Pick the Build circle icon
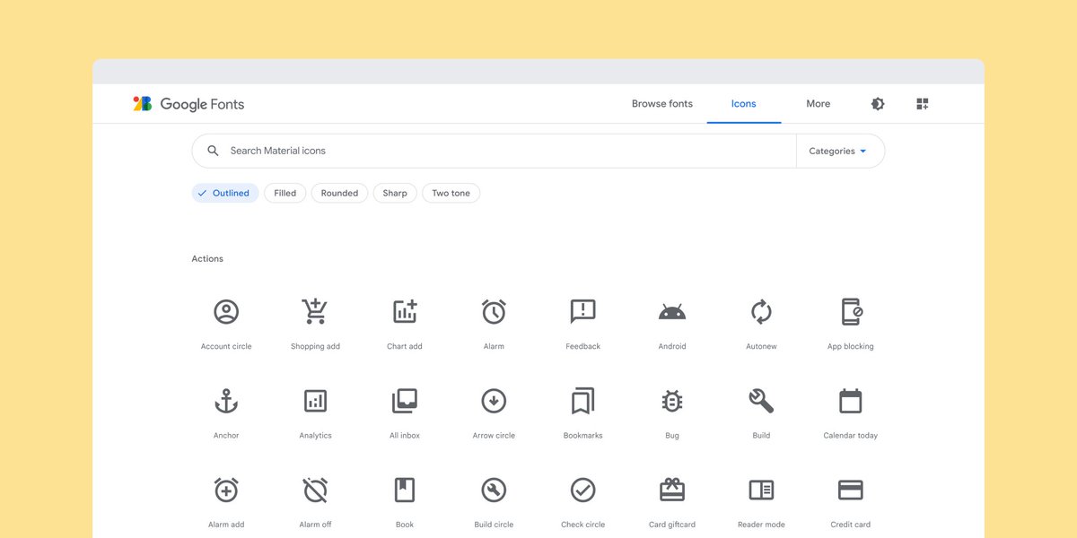The width and height of the screenshot is (1077, 538). [494, 490]
